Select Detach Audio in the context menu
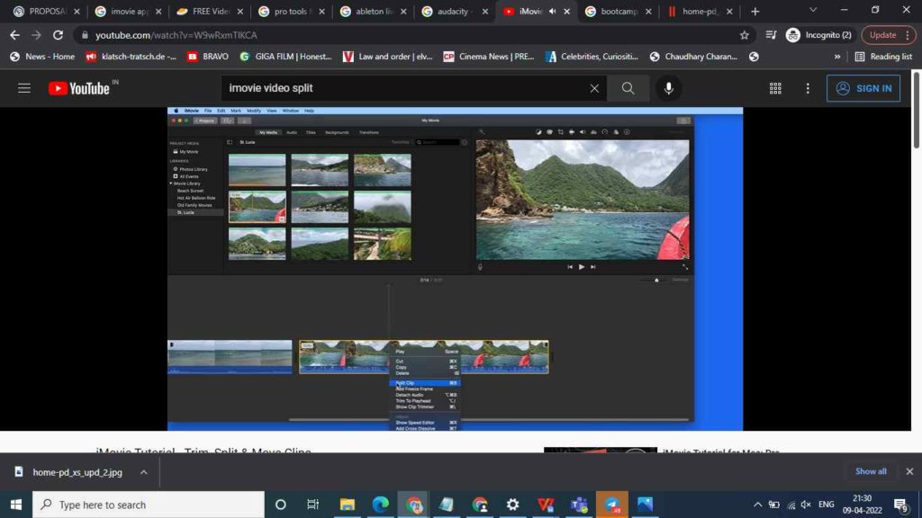 (x=425, y=395)
